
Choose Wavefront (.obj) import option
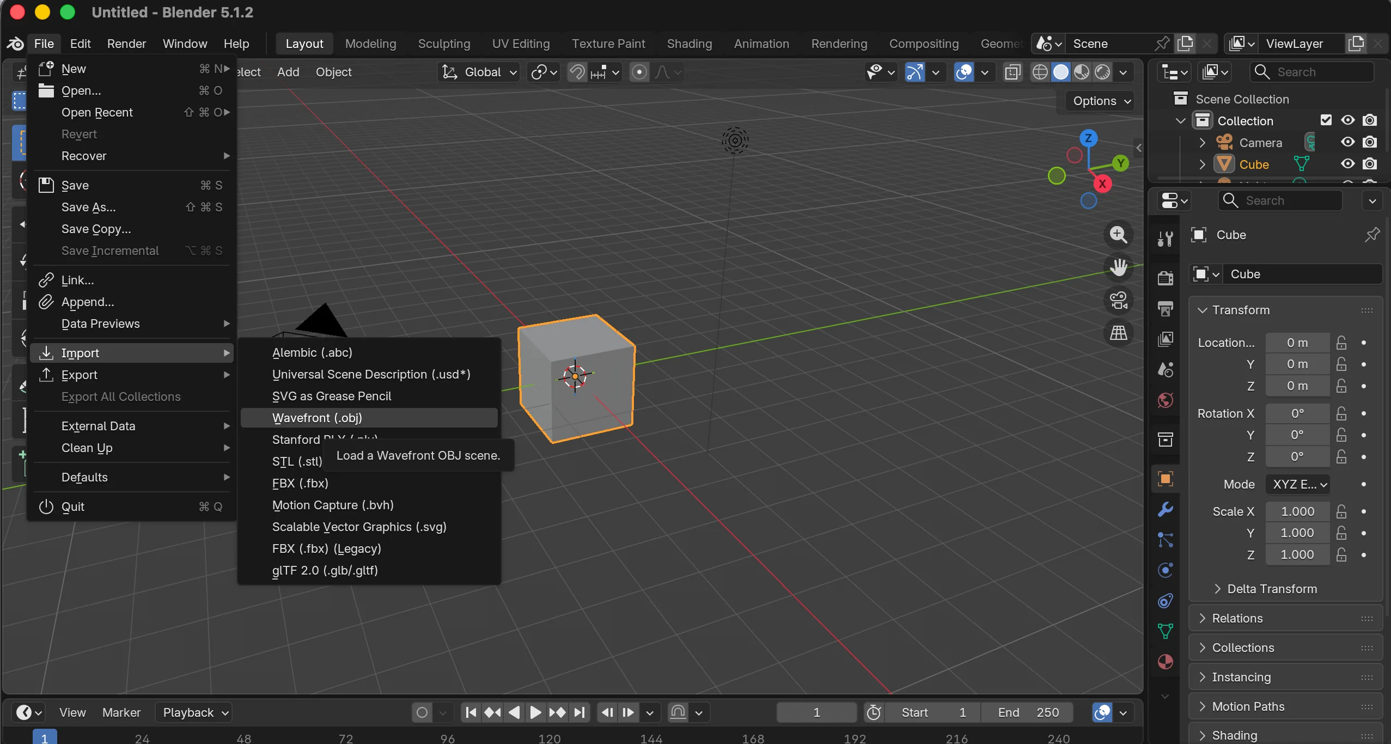[369, 418]
